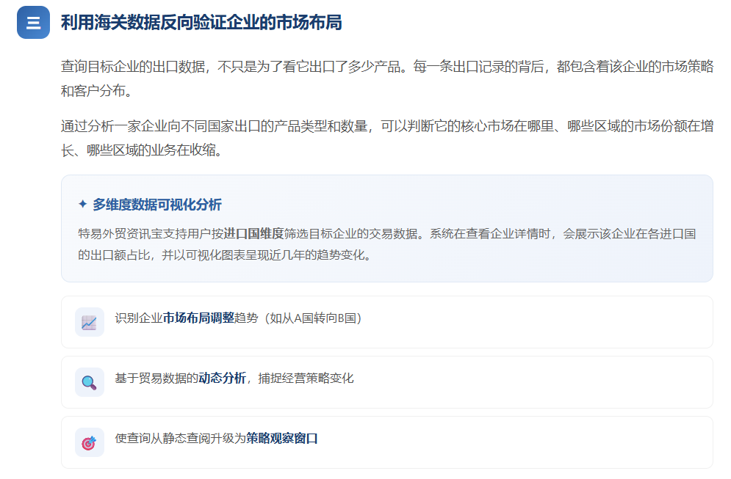Click text 使查询从静态查阅升级为
The width and height of the screenshot is (731, 479).
181,438
